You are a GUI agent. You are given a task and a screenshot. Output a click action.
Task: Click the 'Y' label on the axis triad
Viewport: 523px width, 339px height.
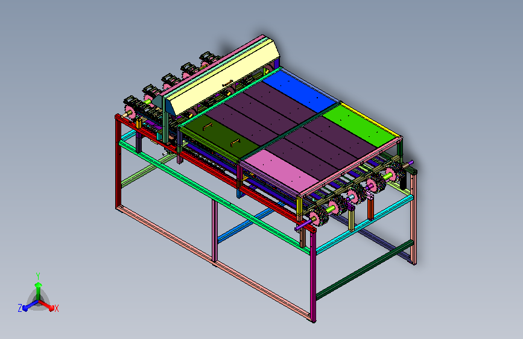tap(38, 276)
